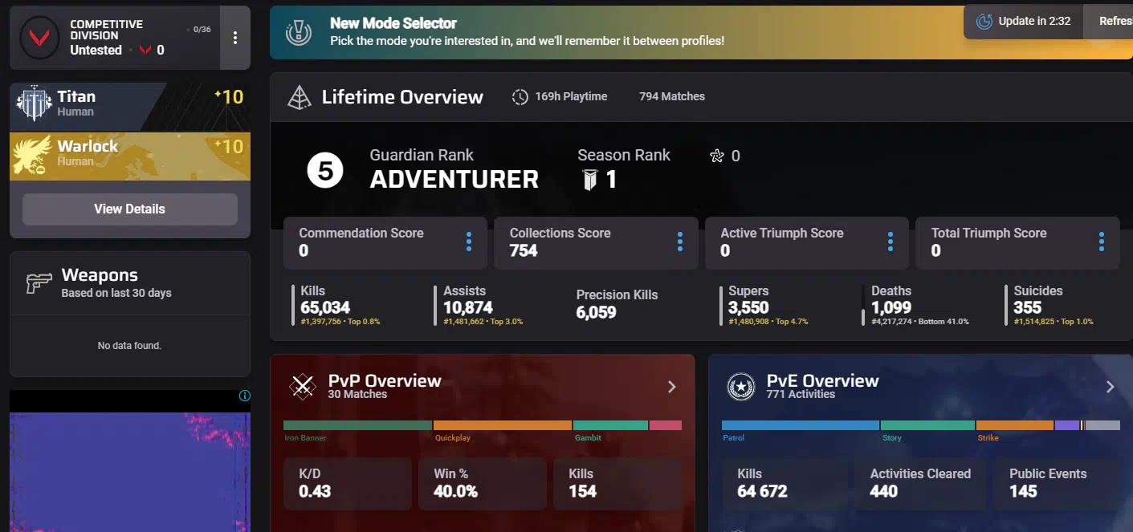Open Active Triumph Score options menu

pyautogui.click(x=891, y=242)
